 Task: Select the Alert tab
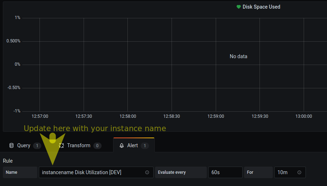click(132, 145)
